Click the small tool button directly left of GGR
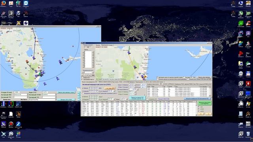This screenshot has width=253, height=142. [90, 75]
